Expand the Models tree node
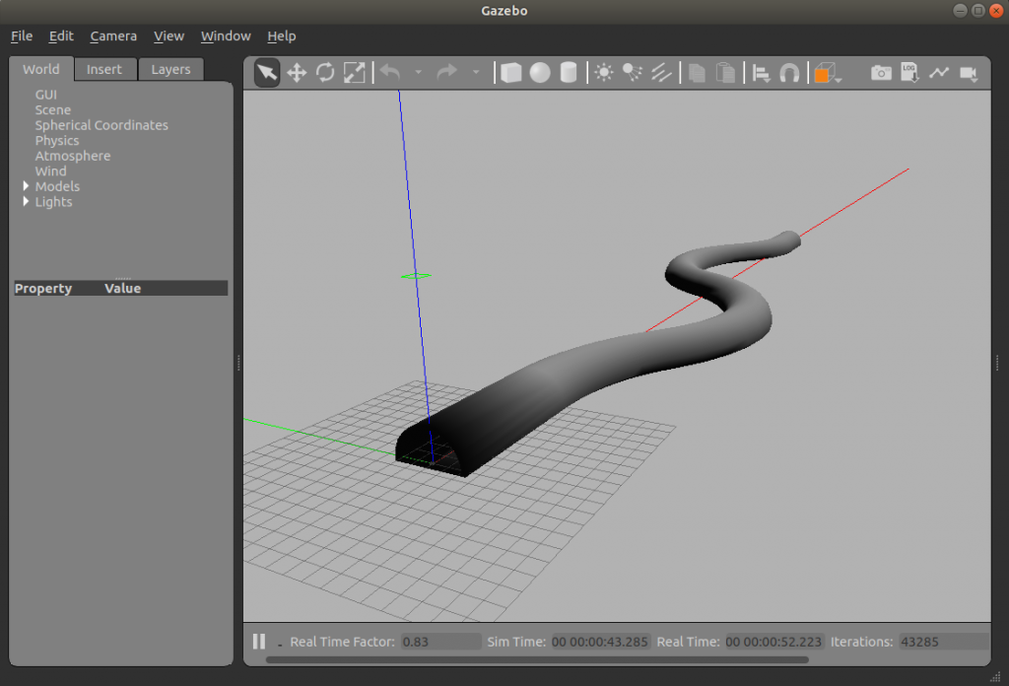The width and height of the screenshot is (1009, 686). point(26,186)
